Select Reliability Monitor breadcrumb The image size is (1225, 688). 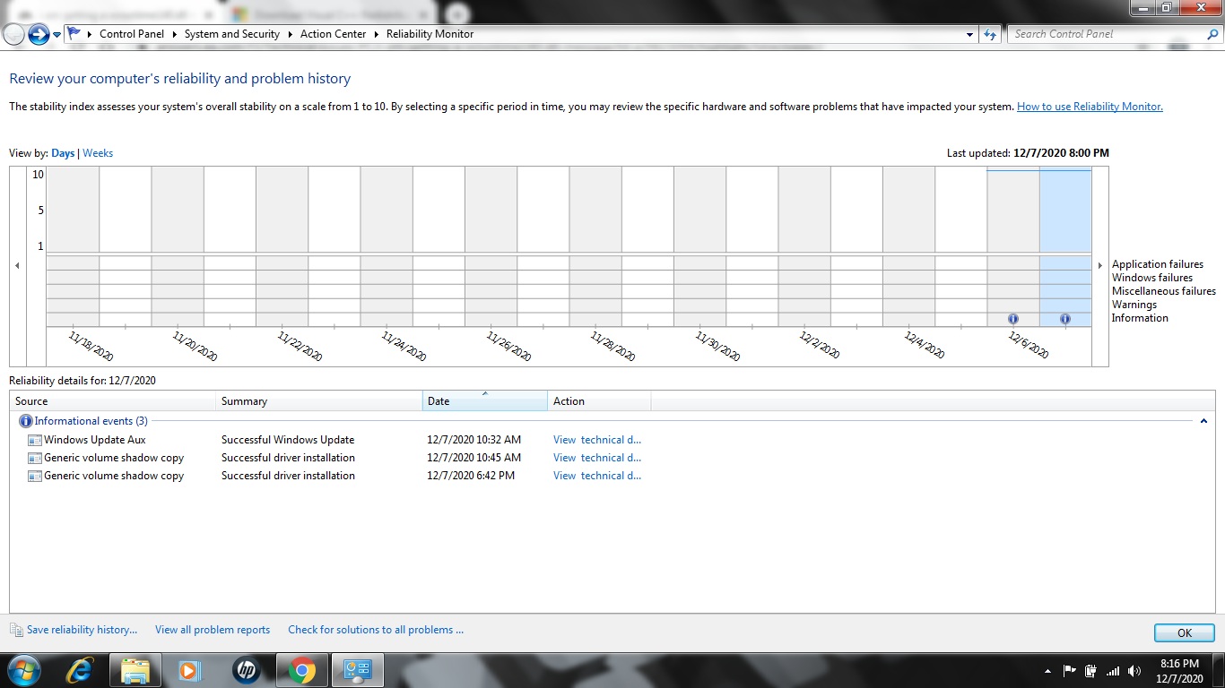point(430,34)
